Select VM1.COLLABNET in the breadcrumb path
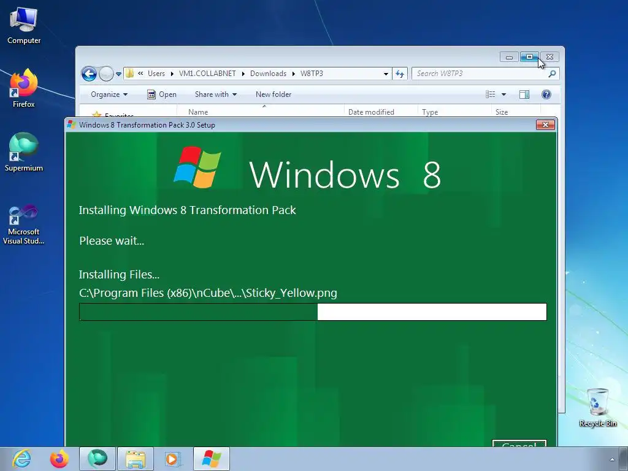 coord(207,74)
